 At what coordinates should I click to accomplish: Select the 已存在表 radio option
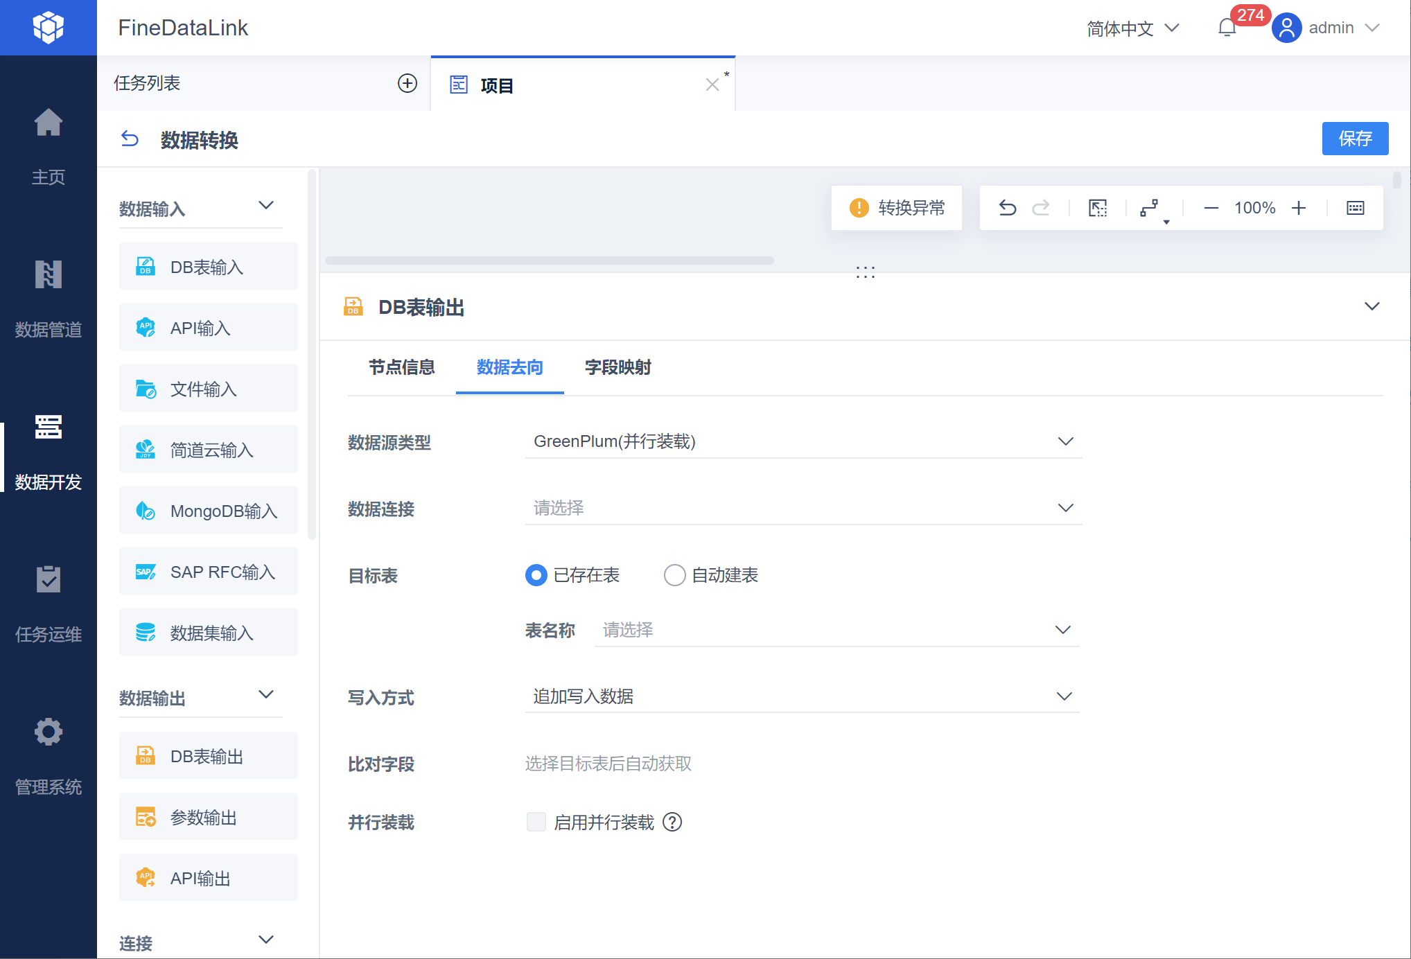[x=536, y=575]
